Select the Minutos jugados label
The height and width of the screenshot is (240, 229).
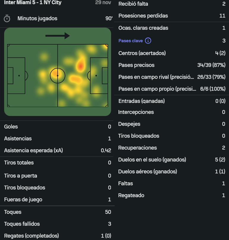[x=37, y=18]
